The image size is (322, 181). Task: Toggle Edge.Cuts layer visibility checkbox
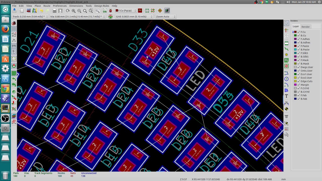pyautogui.click(x=298, y=81)
